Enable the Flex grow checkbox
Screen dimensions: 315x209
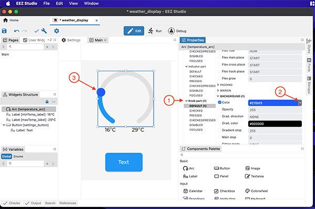click(x=219, y=79)
